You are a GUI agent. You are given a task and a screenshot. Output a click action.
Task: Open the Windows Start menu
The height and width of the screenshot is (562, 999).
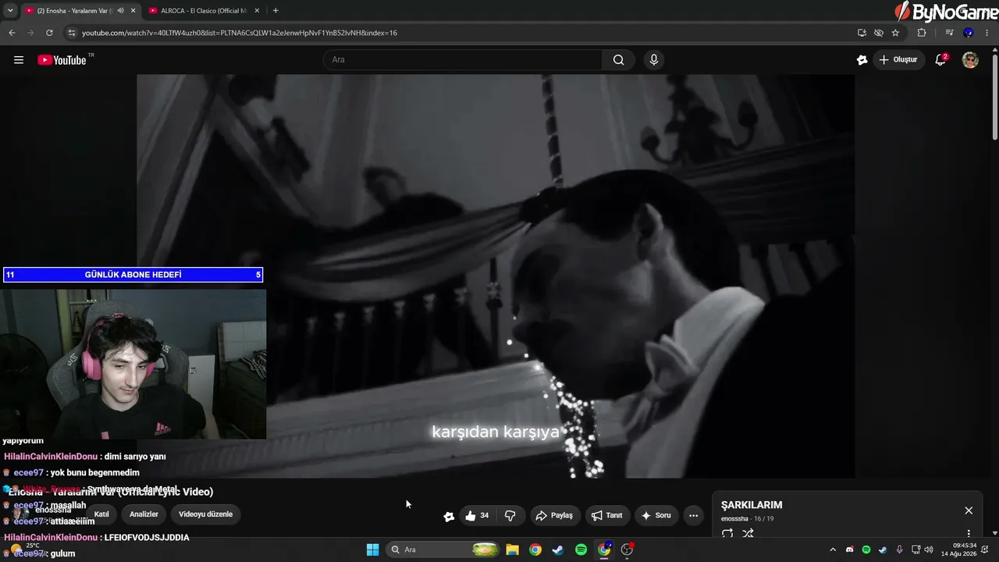click(373, 550)
